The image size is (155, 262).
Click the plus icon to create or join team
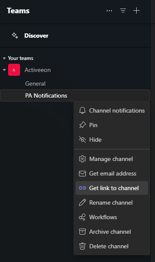pyautogui.click(x=136, y=11)
